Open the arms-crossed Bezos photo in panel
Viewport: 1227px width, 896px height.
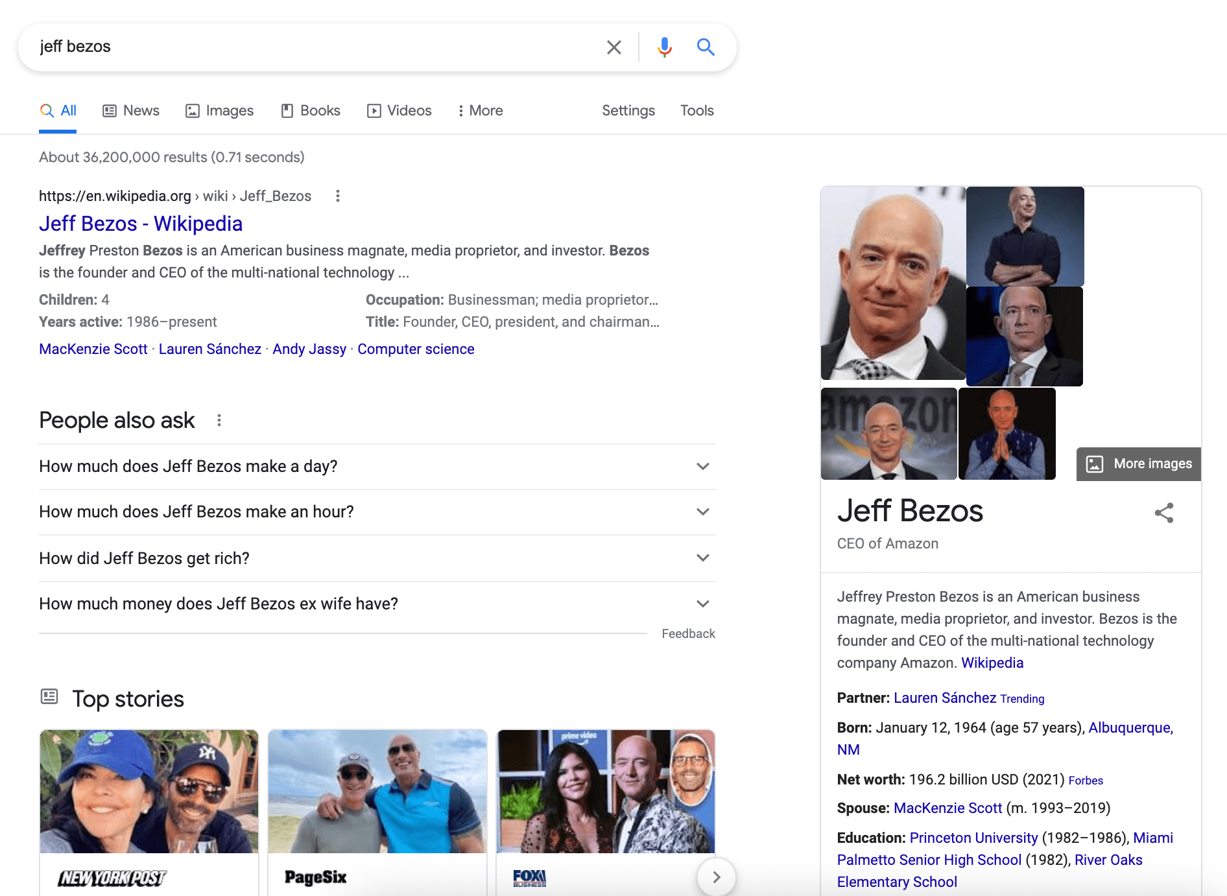(1025, 237)
